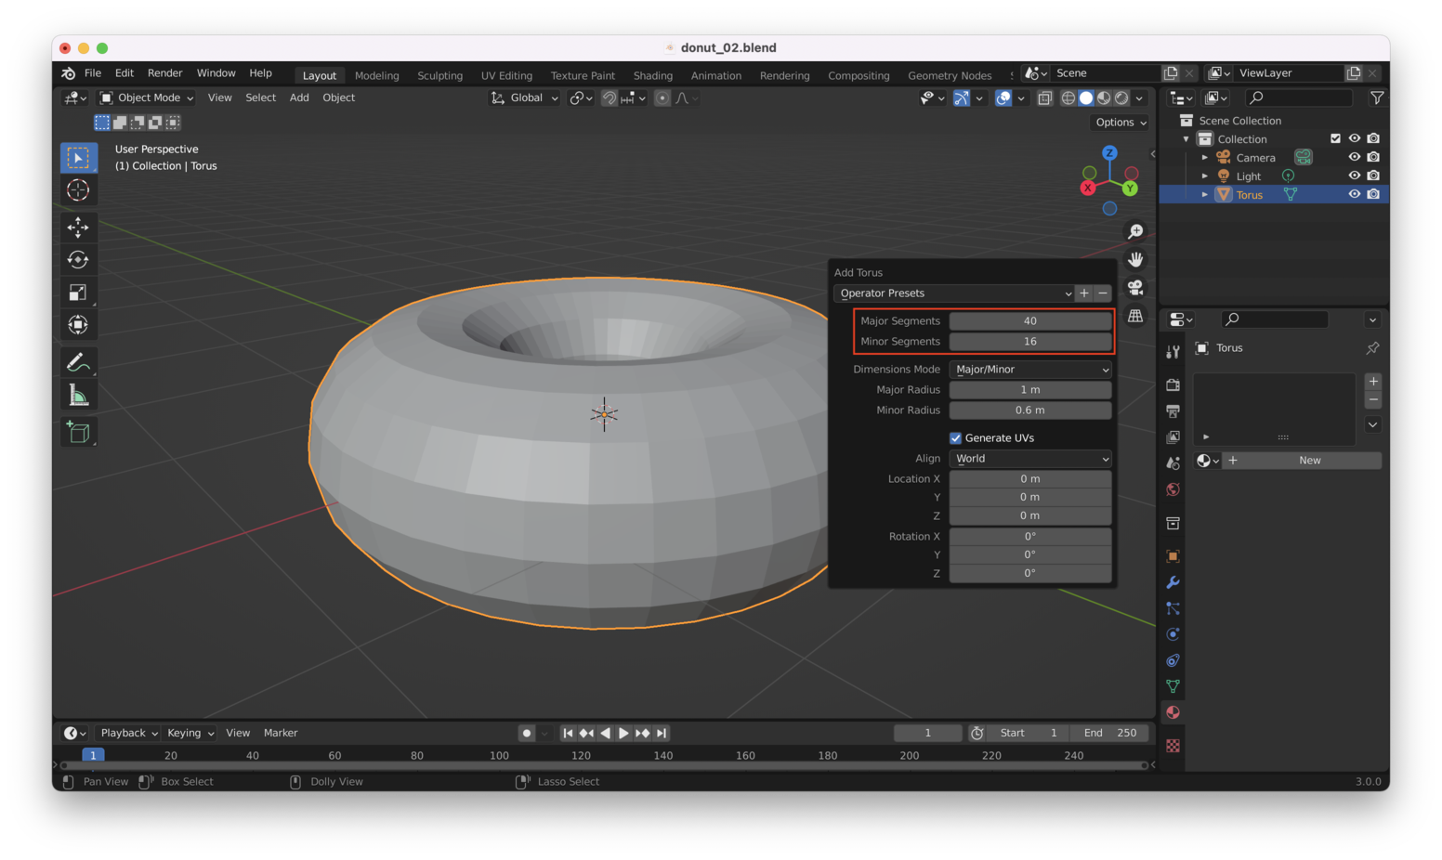Switch to the Sculpting workspace tab

[x=439, y=75]
